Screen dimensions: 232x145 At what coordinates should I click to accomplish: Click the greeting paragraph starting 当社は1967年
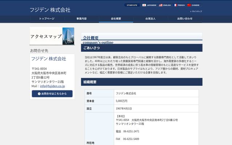click(x=142, y=65)
